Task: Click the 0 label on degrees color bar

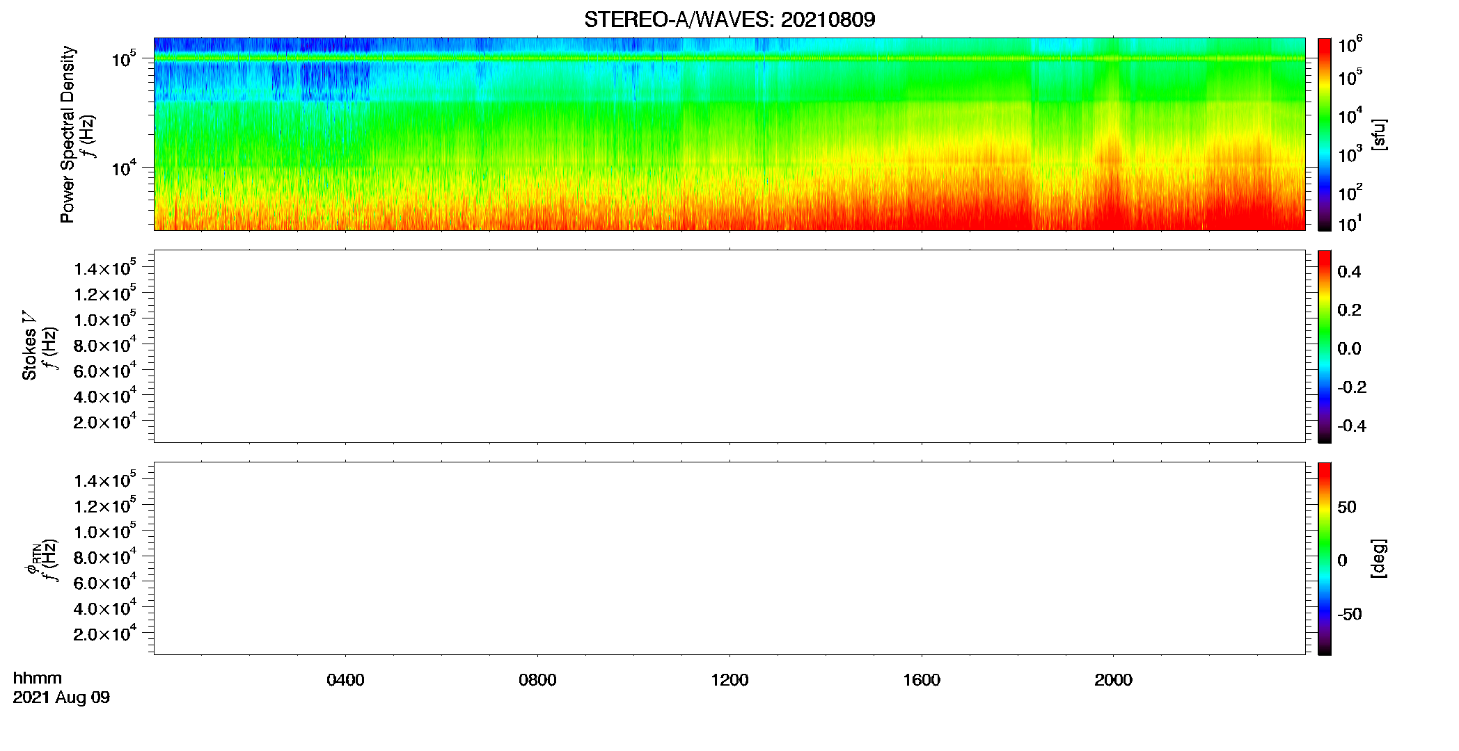Action: point(1342,560)
